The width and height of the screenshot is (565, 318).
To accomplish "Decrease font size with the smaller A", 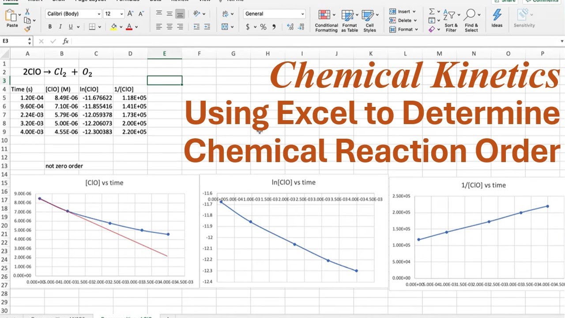I will click(x=141, y=14).
